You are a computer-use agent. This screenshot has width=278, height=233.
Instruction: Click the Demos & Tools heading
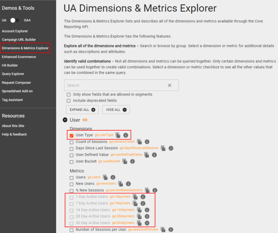(18, 8)
